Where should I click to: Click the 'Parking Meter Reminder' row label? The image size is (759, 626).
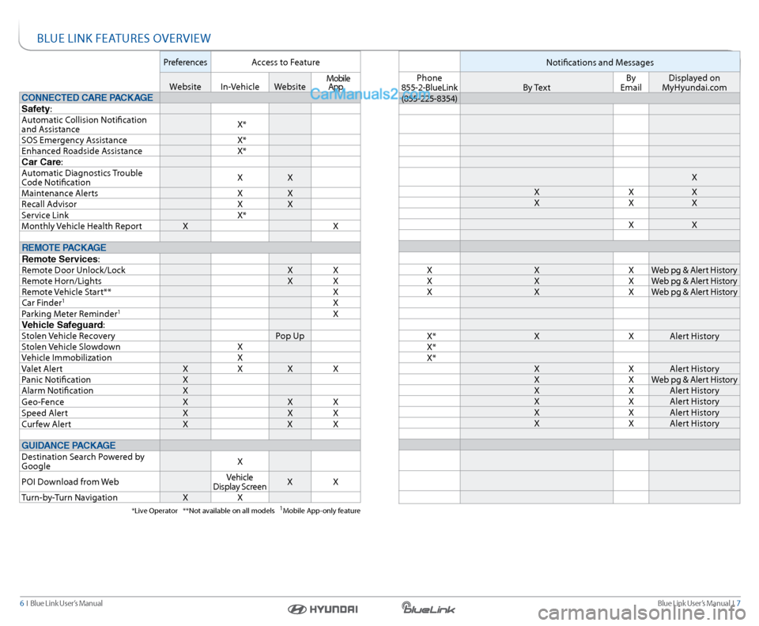click(70, 314)
